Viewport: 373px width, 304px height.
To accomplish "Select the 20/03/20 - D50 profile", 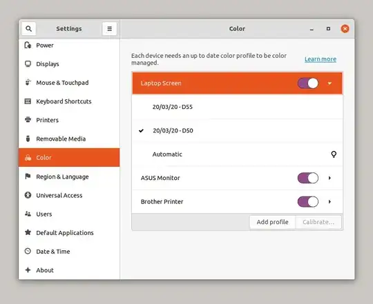I will (237, 130).
